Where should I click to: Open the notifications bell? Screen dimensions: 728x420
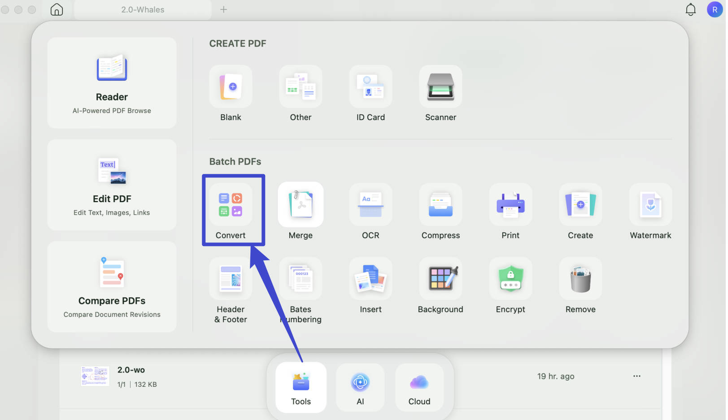[x=691, y=9]
